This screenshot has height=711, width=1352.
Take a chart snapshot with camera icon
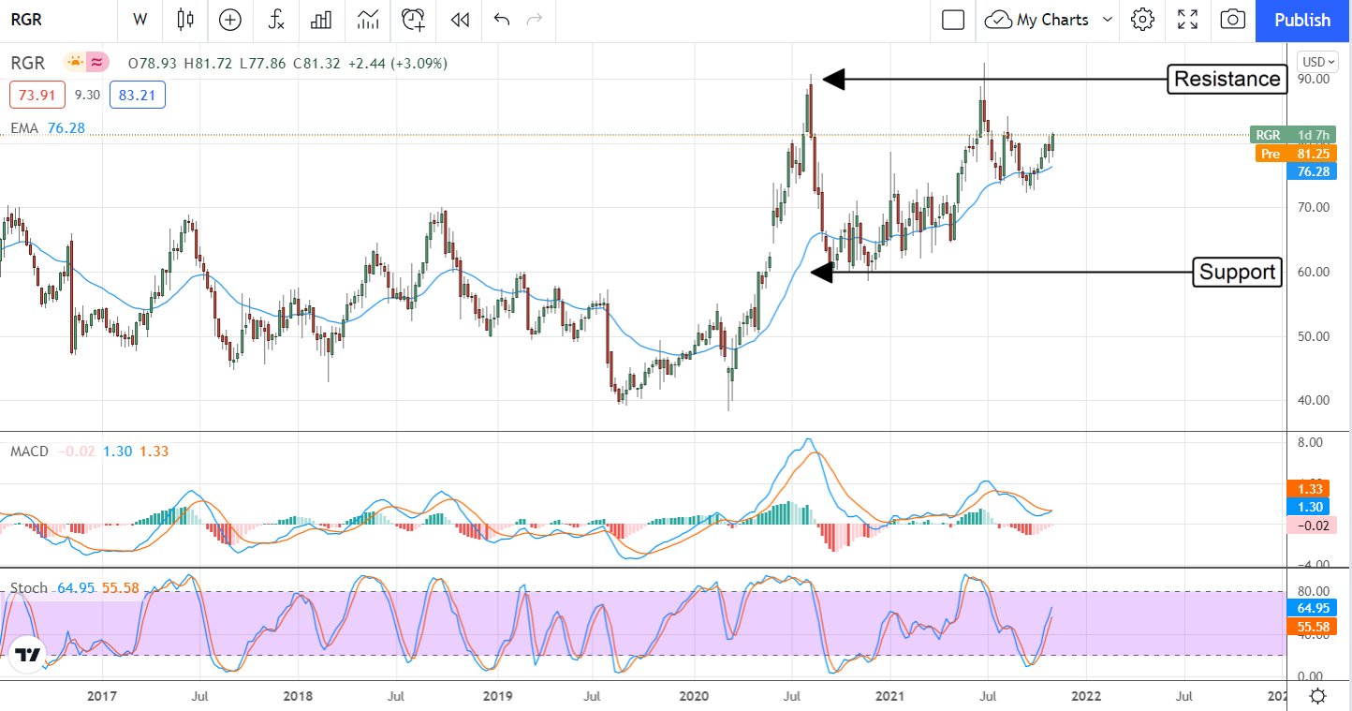pos(1233,20)
